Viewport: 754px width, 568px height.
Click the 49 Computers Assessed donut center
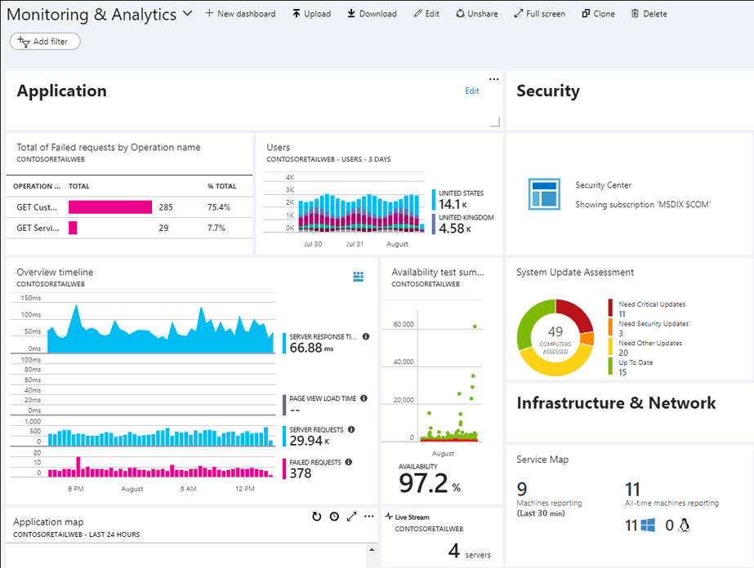tap(555, 338)
